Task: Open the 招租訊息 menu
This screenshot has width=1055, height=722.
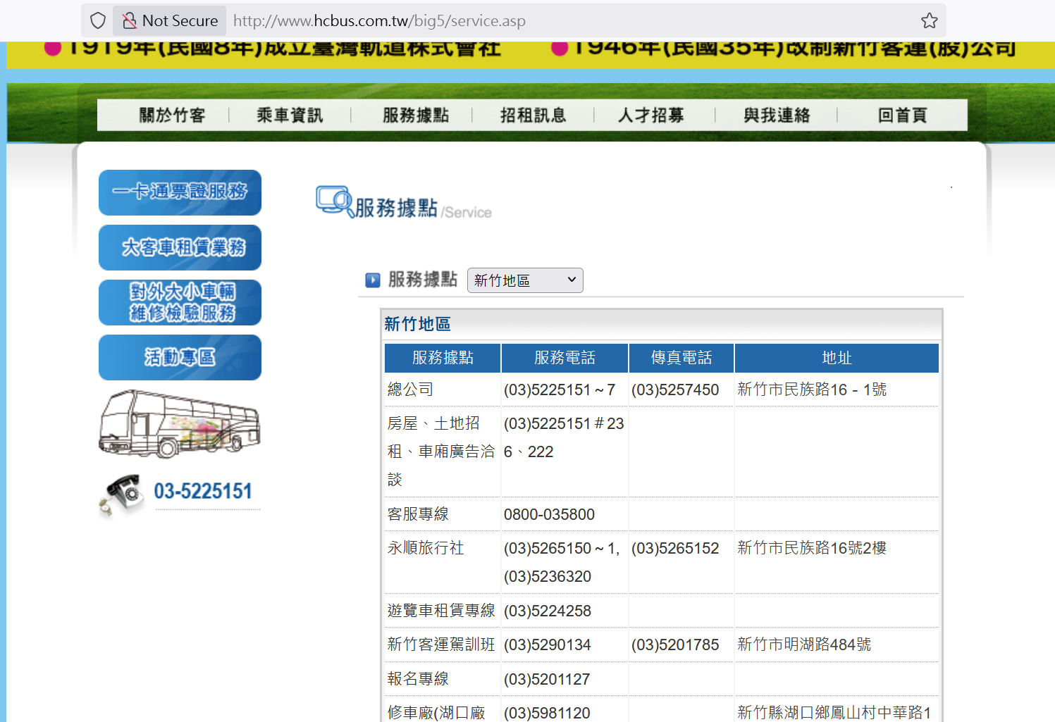Action: click(x=533, y=116)
